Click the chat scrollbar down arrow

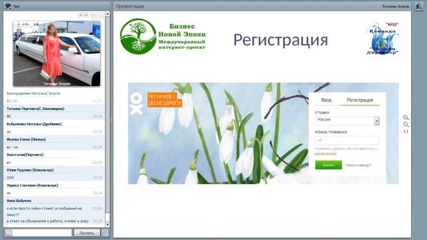click(107, 225)
